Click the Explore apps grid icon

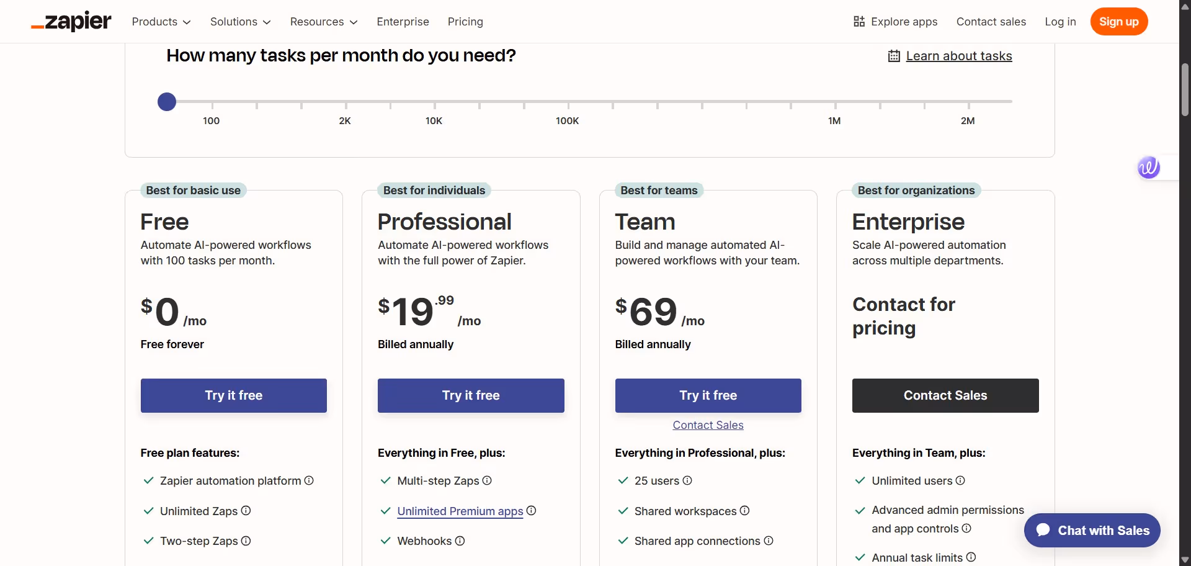coord(859,22)
